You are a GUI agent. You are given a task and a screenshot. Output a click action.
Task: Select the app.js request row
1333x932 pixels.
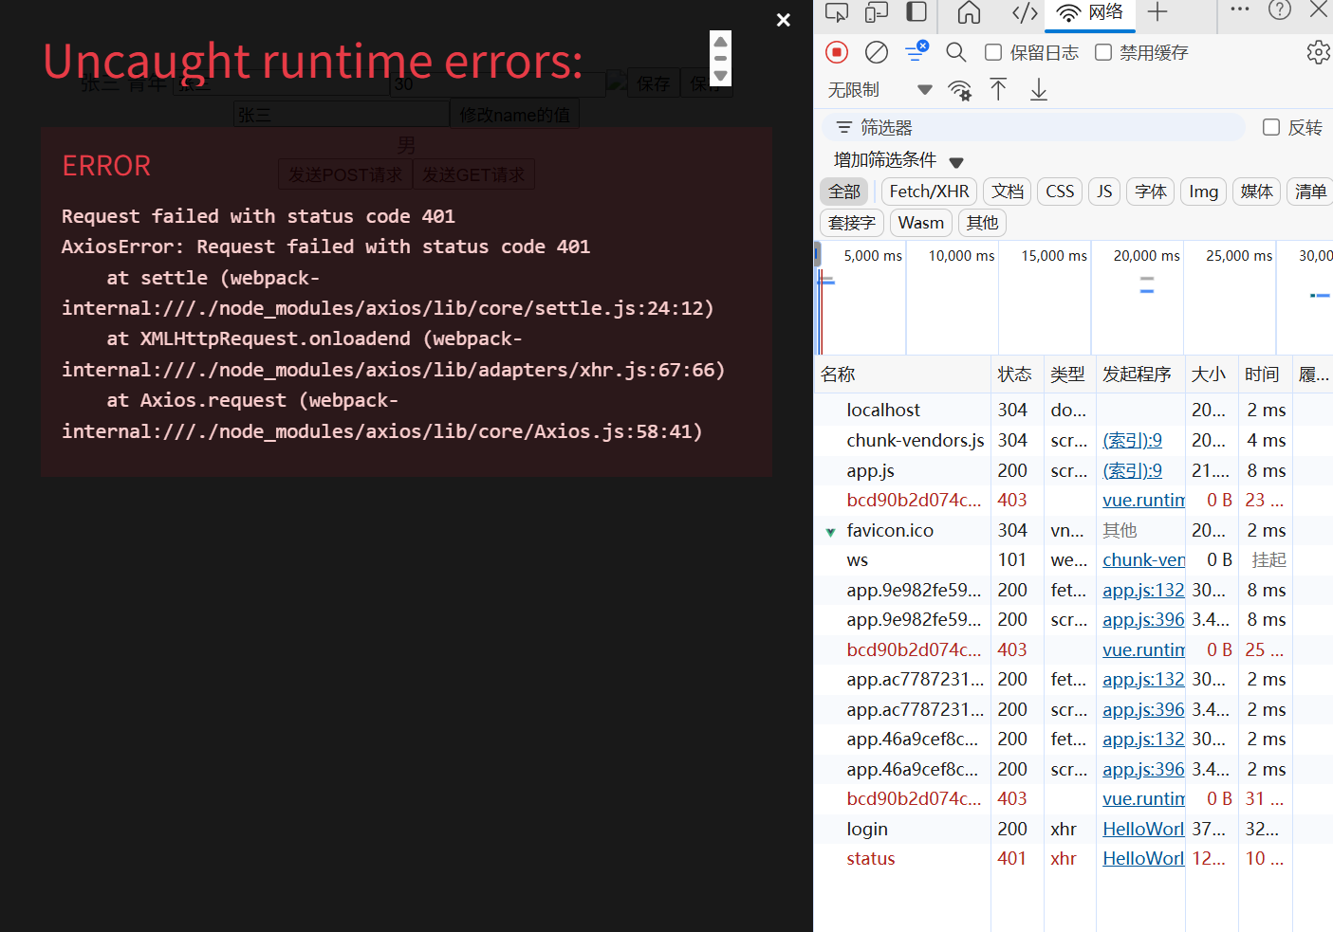point(1073,470)
